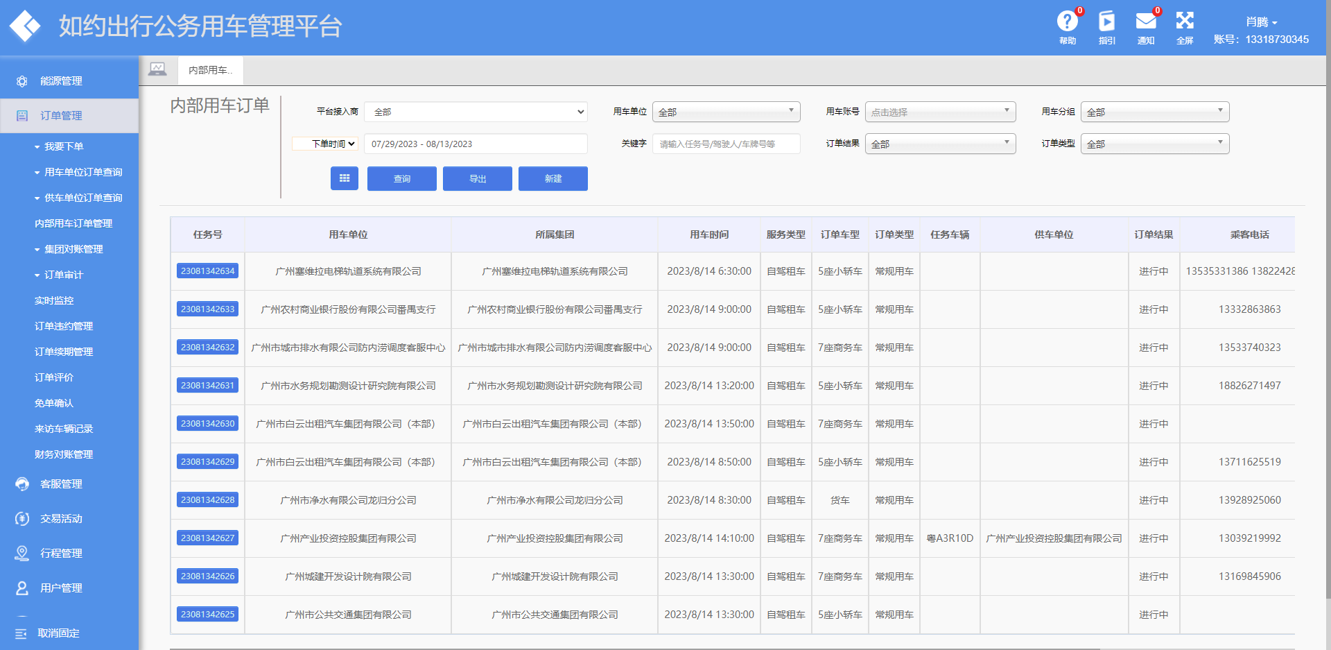
Task: Open the 订单类型 filter dropdown
Action: coord(1155,144)
